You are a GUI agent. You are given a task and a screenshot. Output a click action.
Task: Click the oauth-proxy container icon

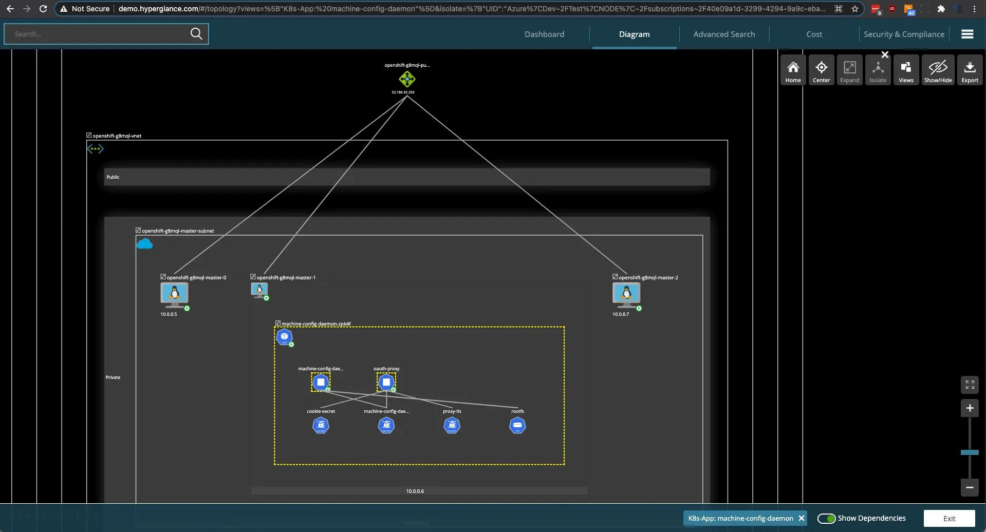tap(386, 382)
